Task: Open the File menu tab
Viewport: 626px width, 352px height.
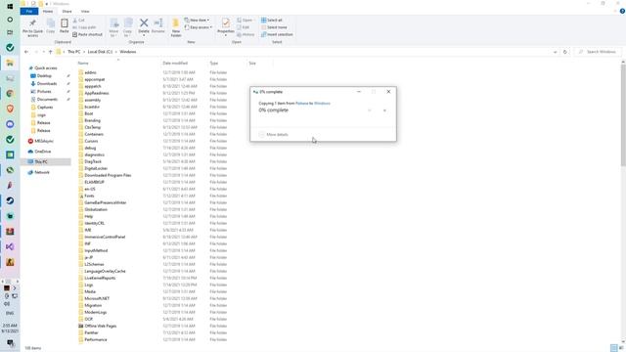Action: (x=29, y=11)
